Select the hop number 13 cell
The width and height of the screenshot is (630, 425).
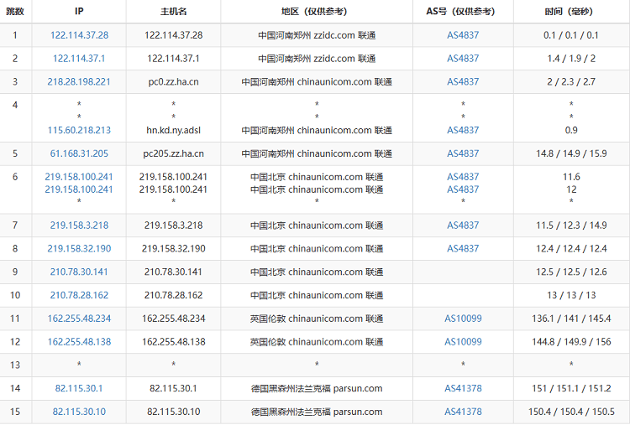coord(15,365)
